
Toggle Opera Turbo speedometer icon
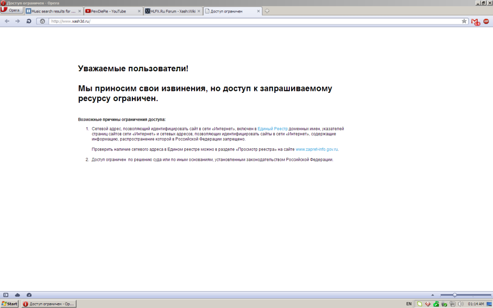pos(29,295)
